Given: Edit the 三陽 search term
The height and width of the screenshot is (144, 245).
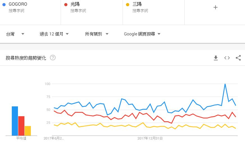Looking at the screenshot, I should 137,4.
